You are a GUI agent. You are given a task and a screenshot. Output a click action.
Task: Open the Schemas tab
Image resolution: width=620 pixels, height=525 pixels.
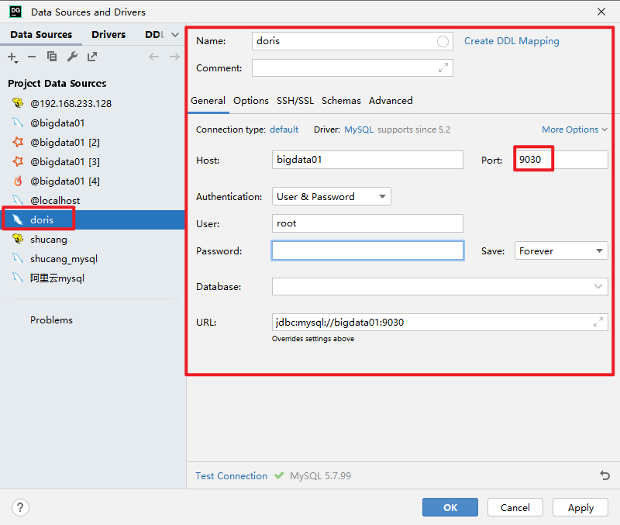[341, 101]
